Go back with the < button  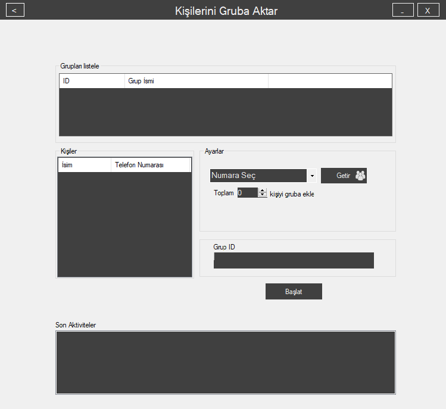coord(15,10)
